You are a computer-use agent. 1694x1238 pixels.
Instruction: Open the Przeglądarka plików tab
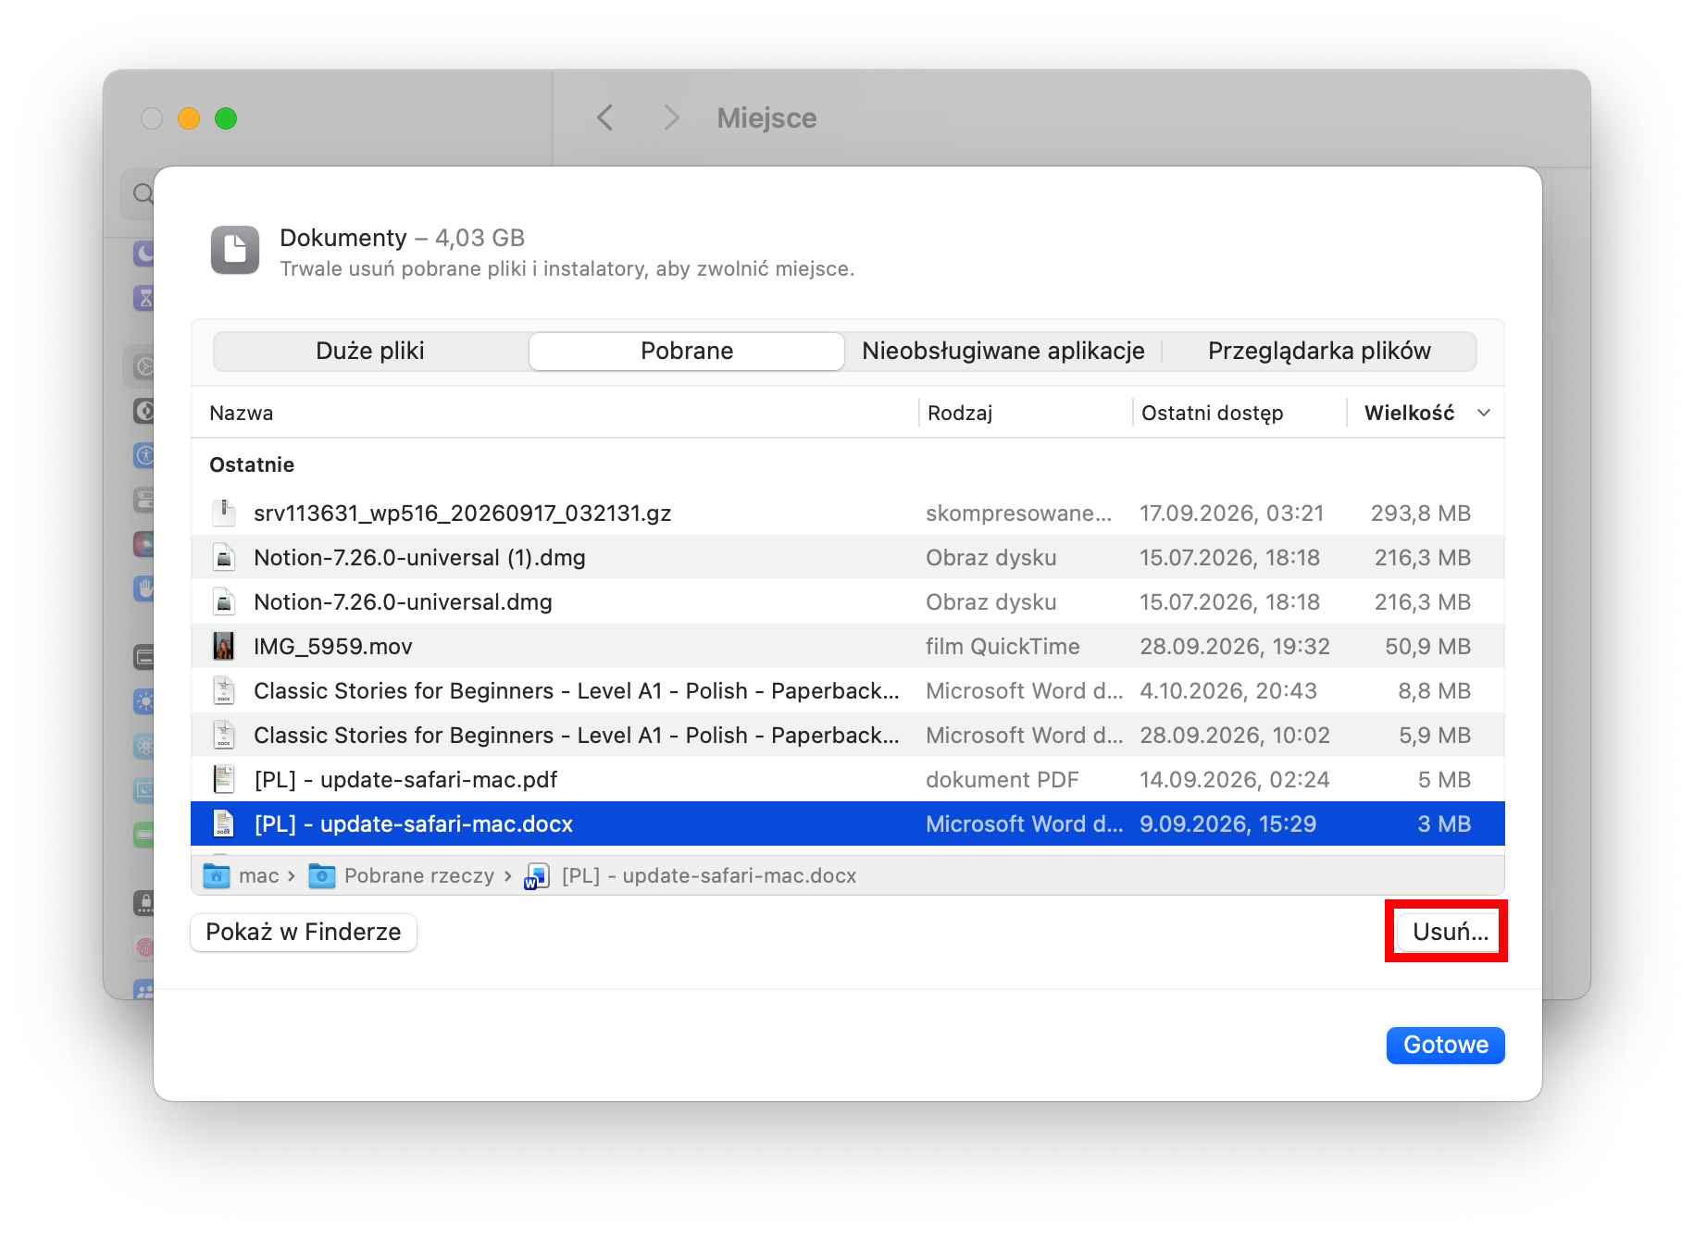tap(1319, 351)
